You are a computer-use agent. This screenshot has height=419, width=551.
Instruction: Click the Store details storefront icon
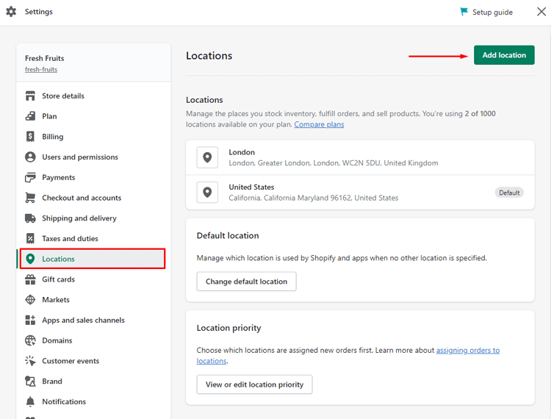pos(30,96)
